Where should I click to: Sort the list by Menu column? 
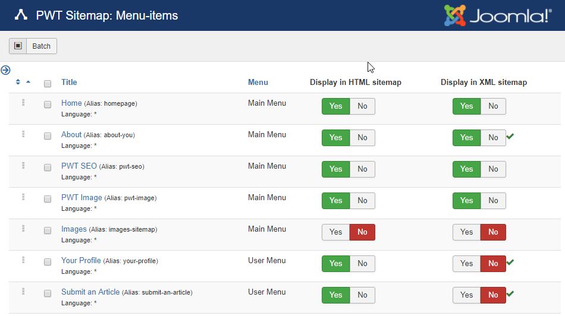click(x=258, y=83)
